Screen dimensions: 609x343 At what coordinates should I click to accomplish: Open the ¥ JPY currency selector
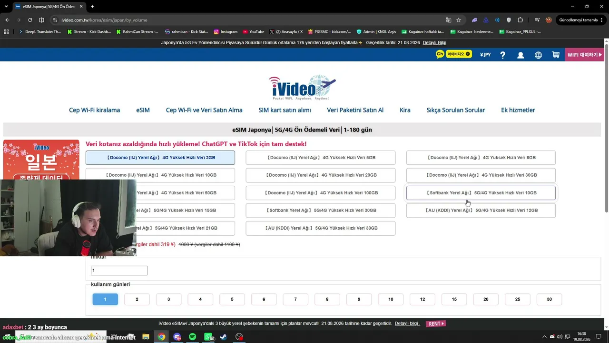(485, 55)
